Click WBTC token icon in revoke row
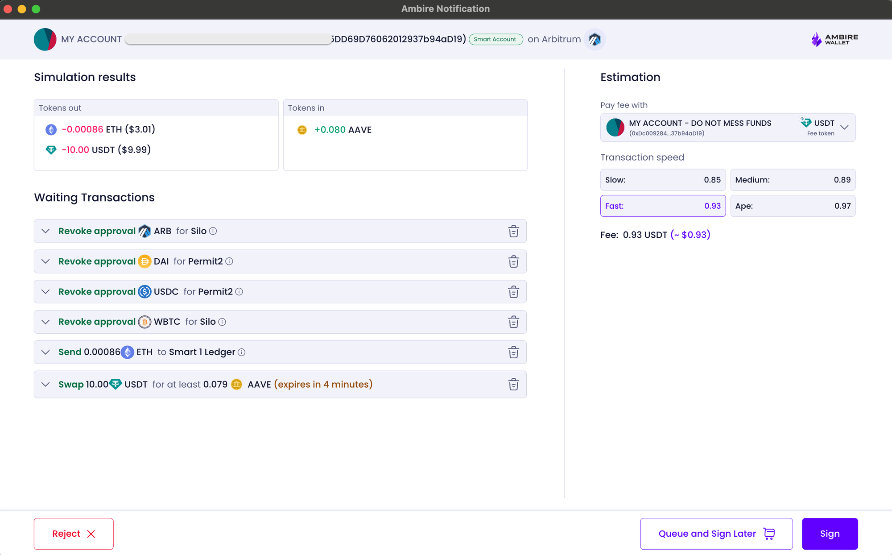Viewport: 892px width, 555px height. click(145, 322)
